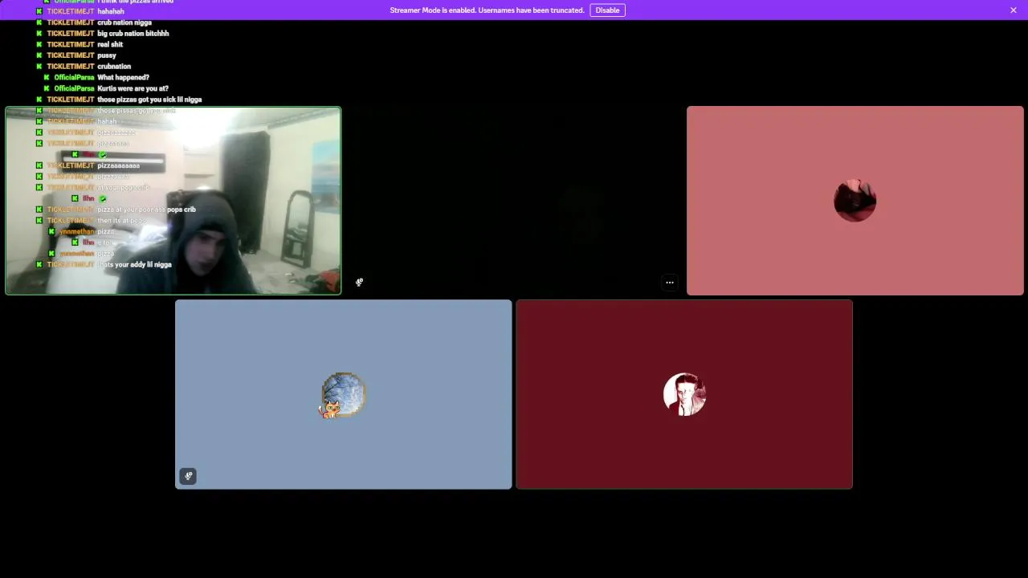Click "Streamer Mode is enabled" banner text

pos(487,10)
